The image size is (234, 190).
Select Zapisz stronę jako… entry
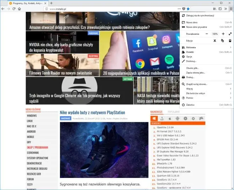point(207,73)
